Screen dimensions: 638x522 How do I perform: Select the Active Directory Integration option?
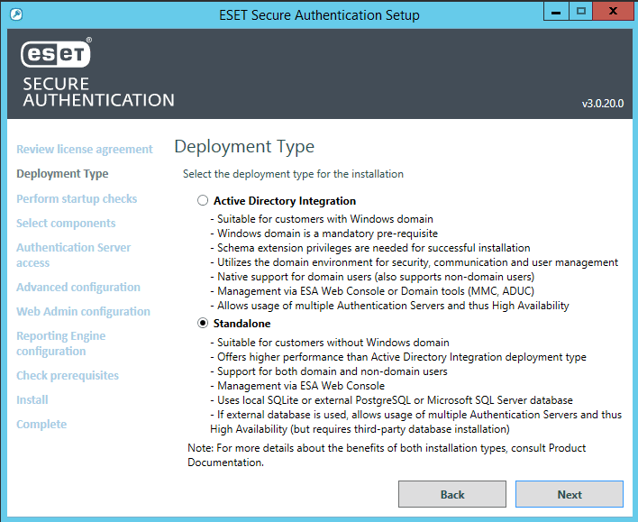tap(204, 201)
